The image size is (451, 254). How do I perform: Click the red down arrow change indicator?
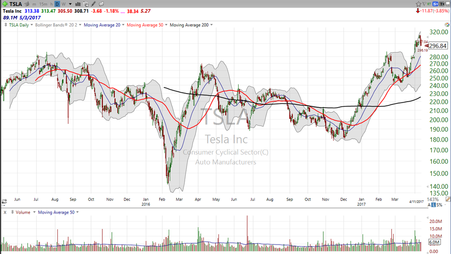pyautogui.click(x=417, y=11)
